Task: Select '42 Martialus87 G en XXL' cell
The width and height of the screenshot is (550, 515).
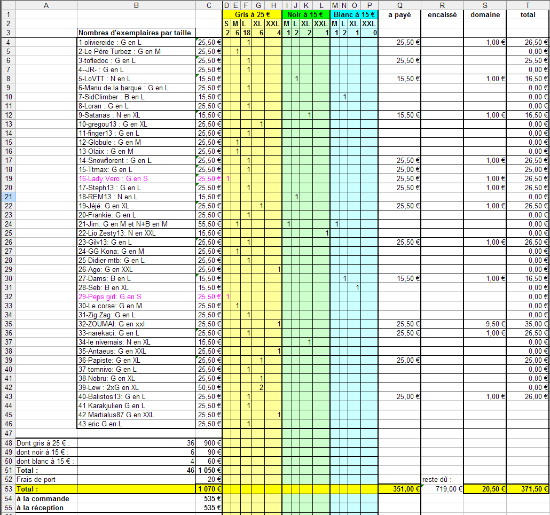Action: [136, 415]
